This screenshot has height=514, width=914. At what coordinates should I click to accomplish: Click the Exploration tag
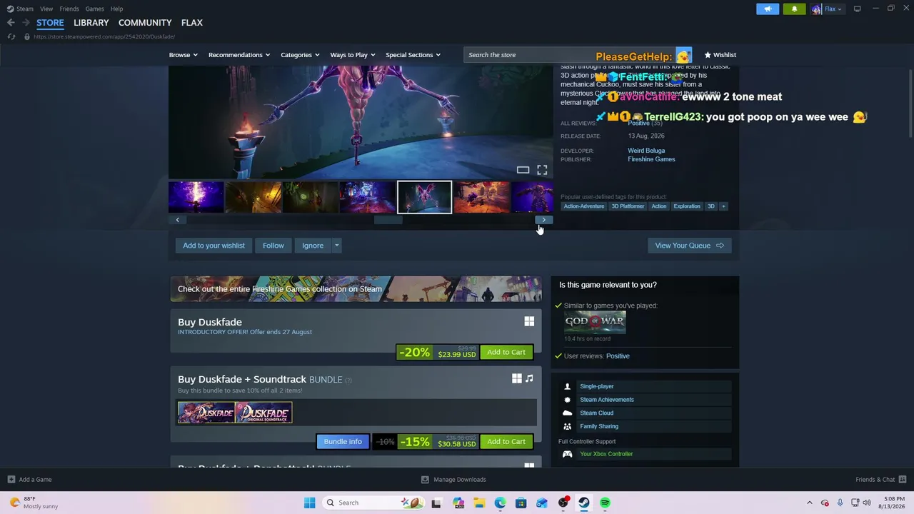tap(687, 206)
